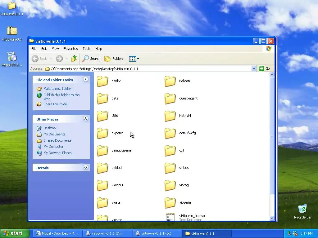Switch to second virtio-win-0.1.1 (D:) taskbar button
318x238 pixels.
157,233
